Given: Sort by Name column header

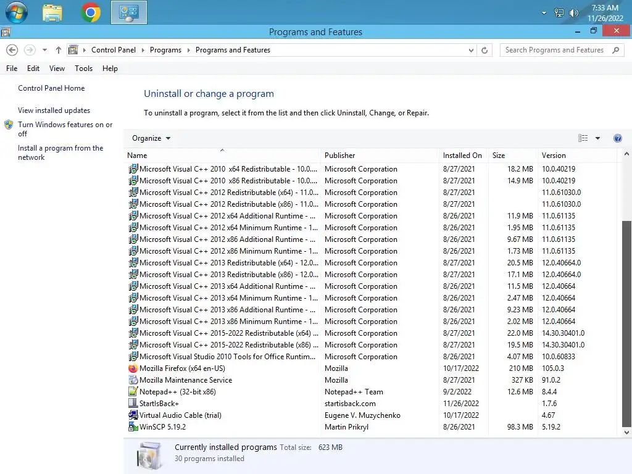Looking at the screenshot, I should (222, 155).
